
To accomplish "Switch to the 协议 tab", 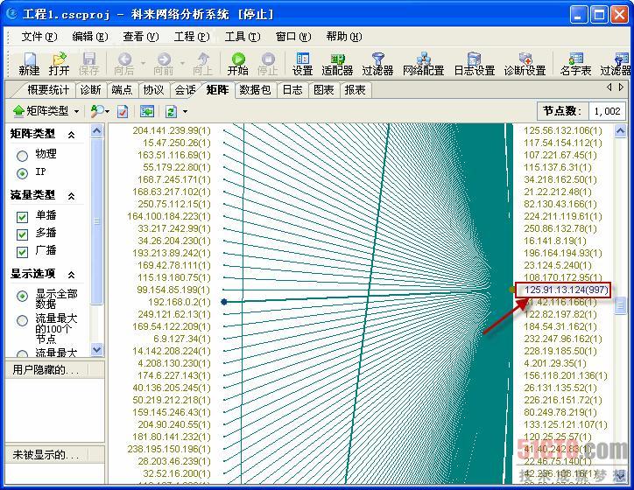I will click(153, 89).
